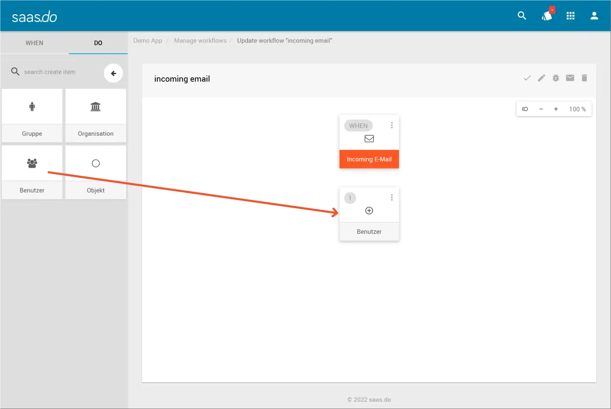The image size is (611, 409).
Task: Open the three-dot menu on WHEN node
Action: [392, 125]
